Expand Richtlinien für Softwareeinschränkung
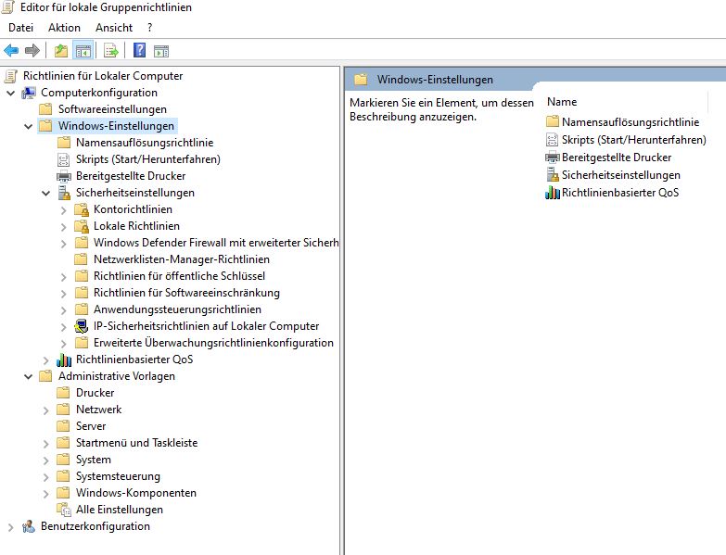Image resolution: width=726 pixels, height=555 pixels. (x=63, y=293)
